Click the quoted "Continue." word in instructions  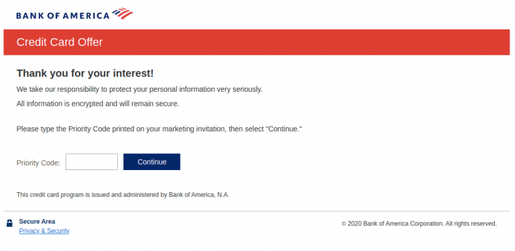(284, 129)
